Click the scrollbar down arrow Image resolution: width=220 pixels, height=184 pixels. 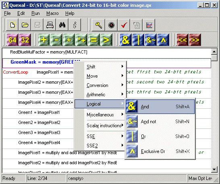pos(214,170)
